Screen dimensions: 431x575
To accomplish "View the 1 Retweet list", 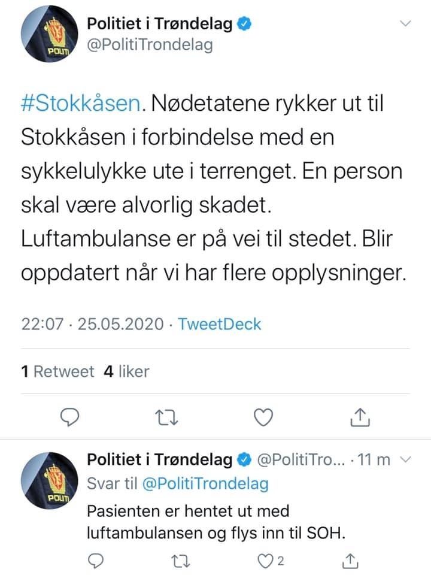I will tap(57, 371).
